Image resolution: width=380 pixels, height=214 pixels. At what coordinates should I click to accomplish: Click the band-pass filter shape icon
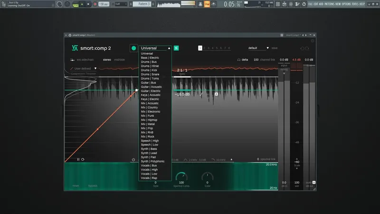click(x=185, y=160)
